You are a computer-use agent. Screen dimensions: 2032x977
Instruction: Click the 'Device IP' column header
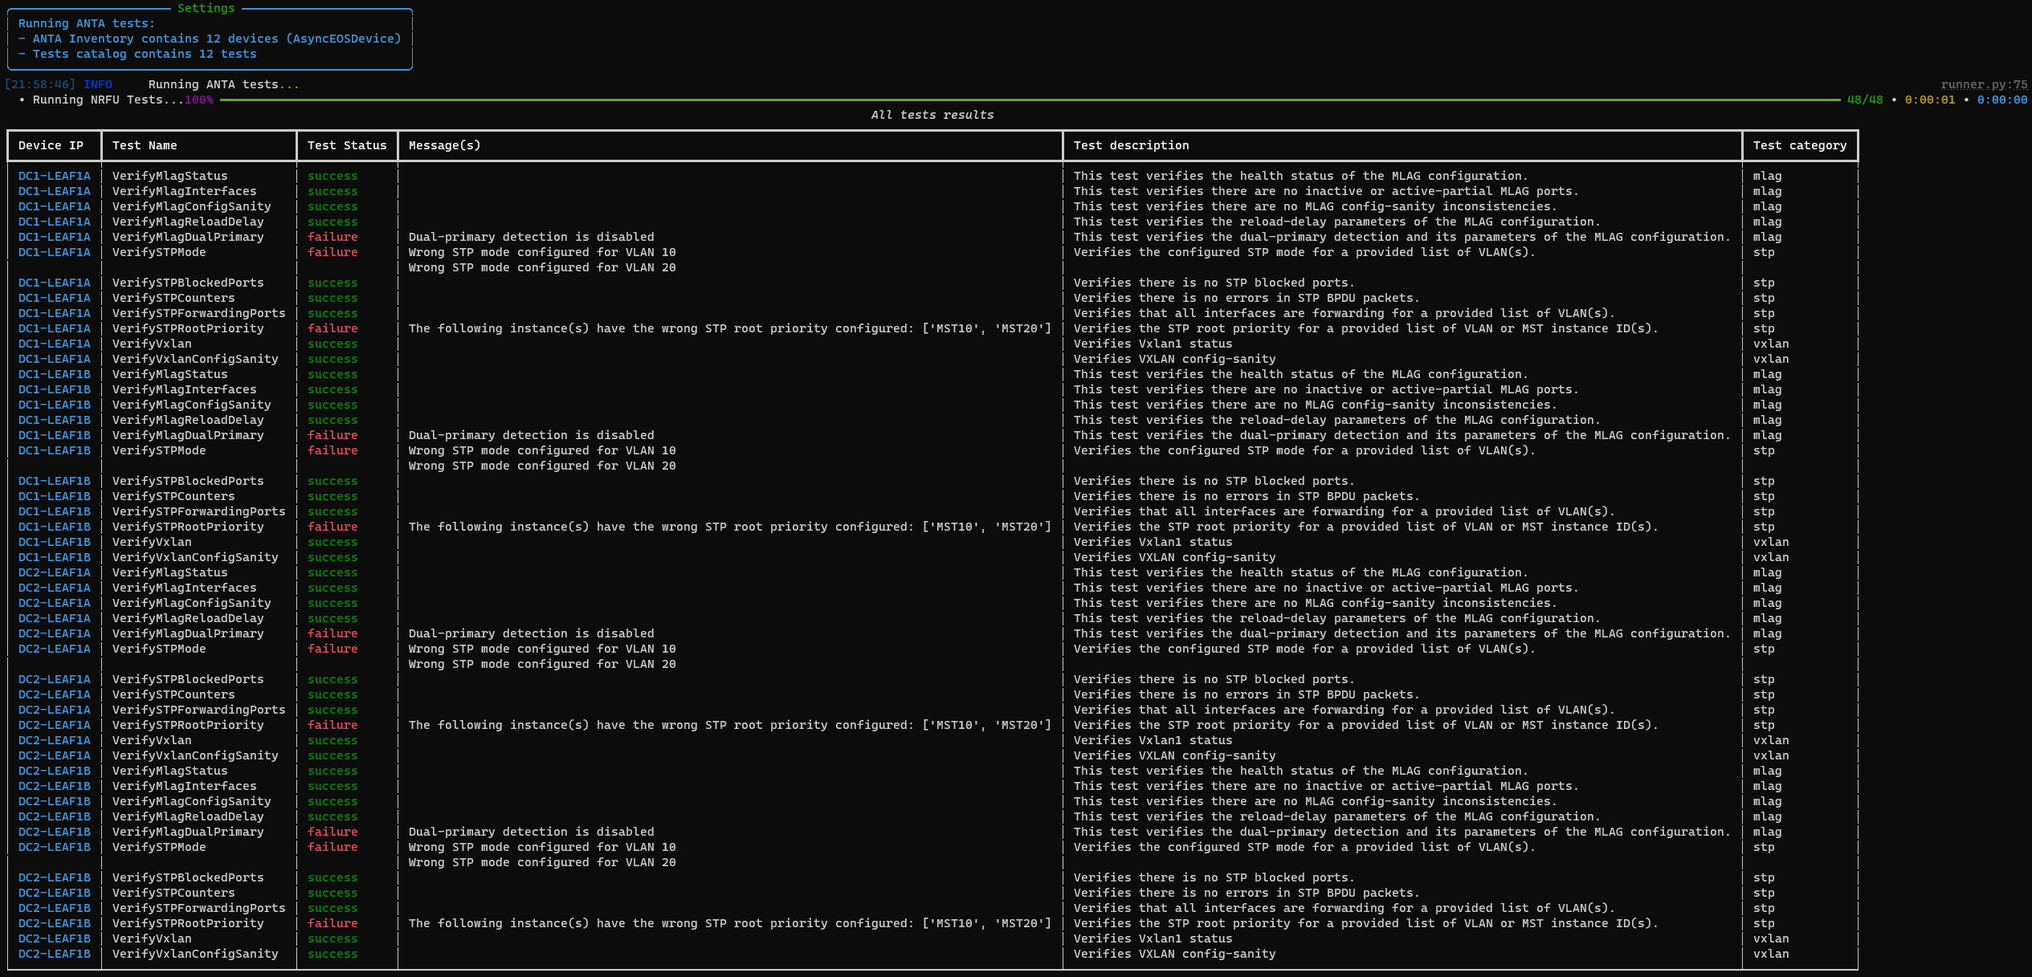[x=51, y=145]
